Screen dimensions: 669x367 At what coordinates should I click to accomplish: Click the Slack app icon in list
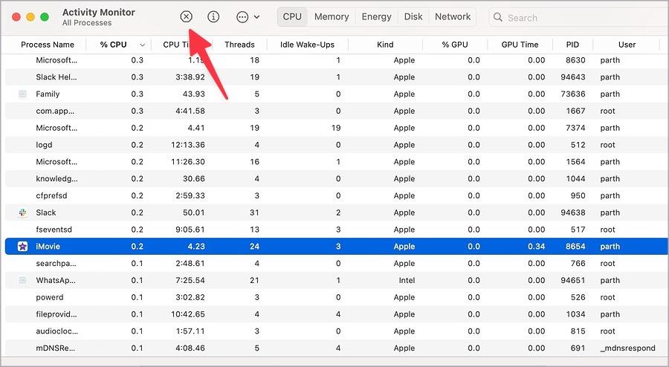point(22,212)
